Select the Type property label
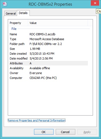Viewport: 101px width, 139px height. (13, 39)
